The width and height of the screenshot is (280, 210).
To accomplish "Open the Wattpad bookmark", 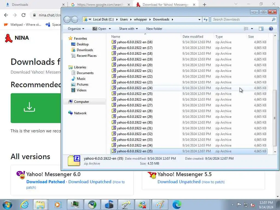I will coord(23,25).
